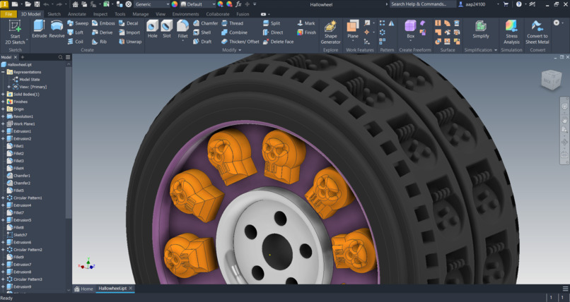Click the model browser scrollbar

(69, 141)
